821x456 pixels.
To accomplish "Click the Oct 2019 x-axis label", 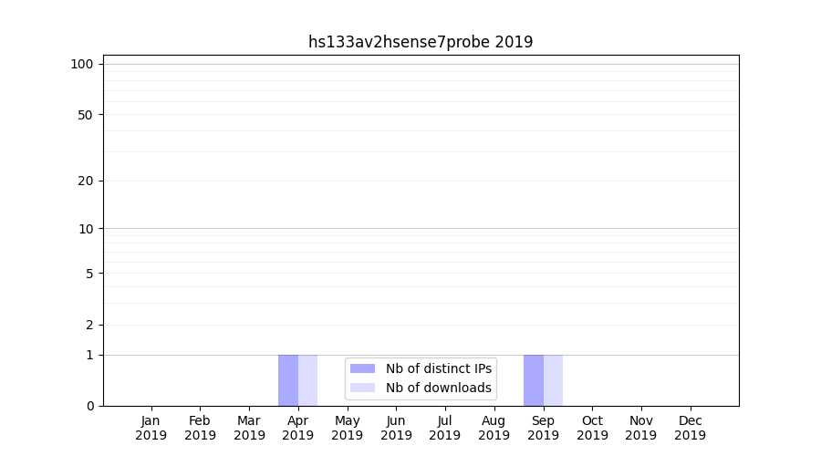I will pyautogui.click(x=592, y=428).
